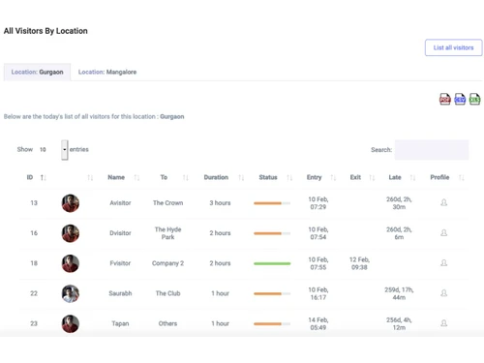Click the List all visitors button
Screen dimensions: 484x363
[x=453, y=47]
